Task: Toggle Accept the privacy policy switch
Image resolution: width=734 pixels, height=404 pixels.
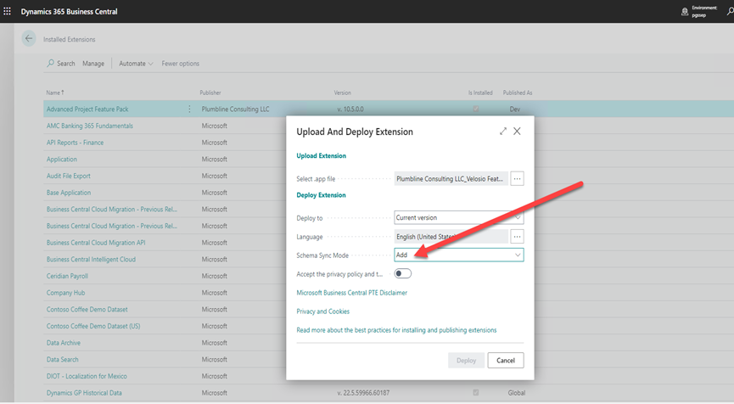Action: (x=402, y=273)
